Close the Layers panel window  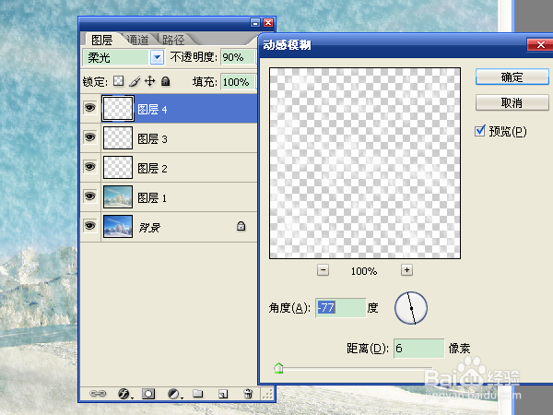click(268, 22)
